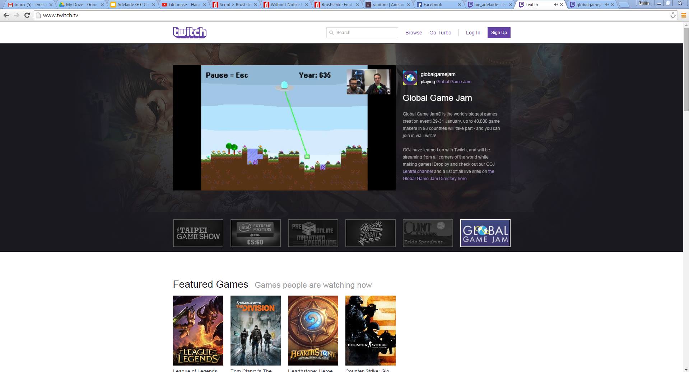Open the globalgamejam channel name
This screenshot has width=689, height=372.
click(438, 74)
